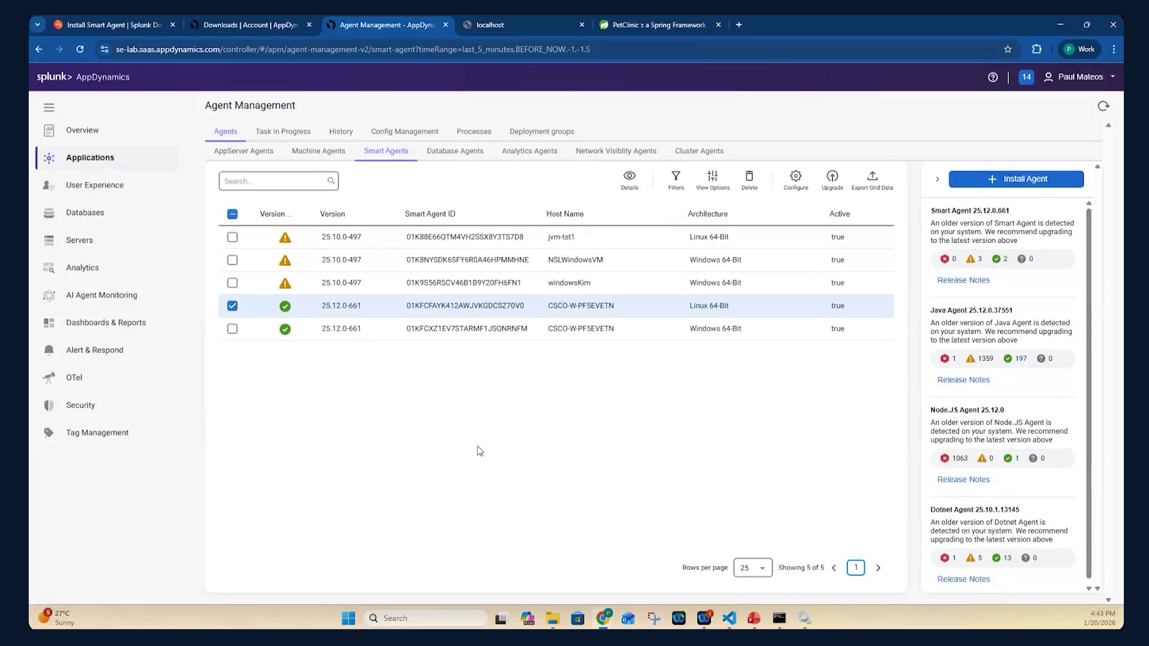Open the Config Management tab
Screen dimensions: 1149x646
[x=405, y=132]
